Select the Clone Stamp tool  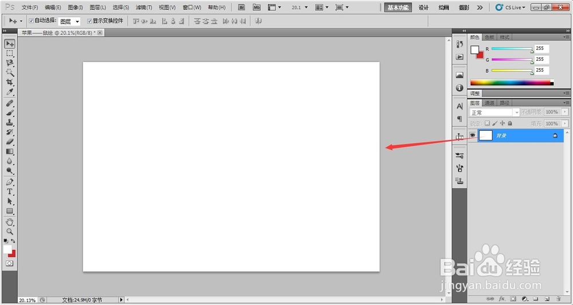coord(10,123)
